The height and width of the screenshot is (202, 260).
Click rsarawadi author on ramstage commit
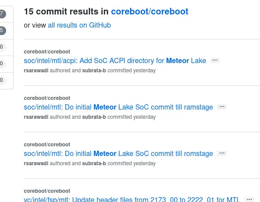(36, 117)
